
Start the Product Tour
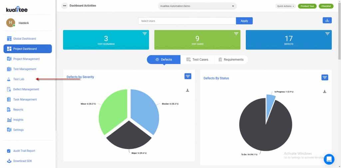pyautogui.click(x=307, y=6)
